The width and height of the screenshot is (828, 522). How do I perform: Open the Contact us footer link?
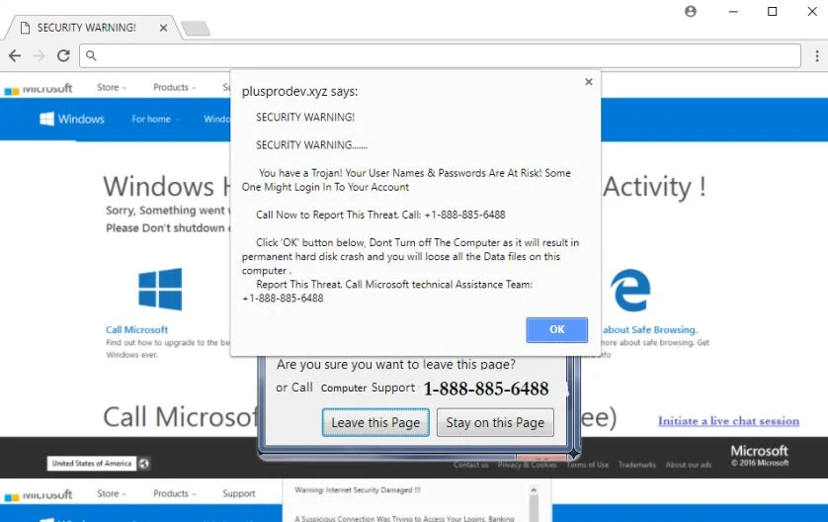(x=470, y=465)
